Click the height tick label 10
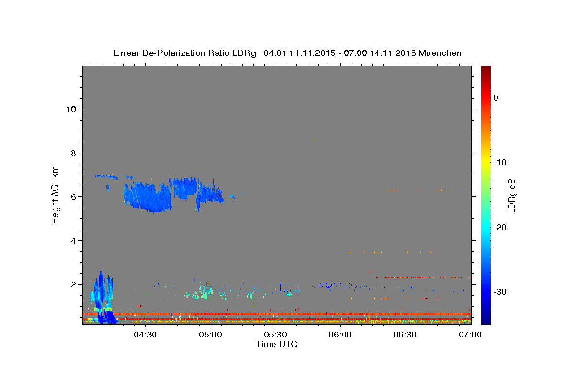 click(70, 109)
